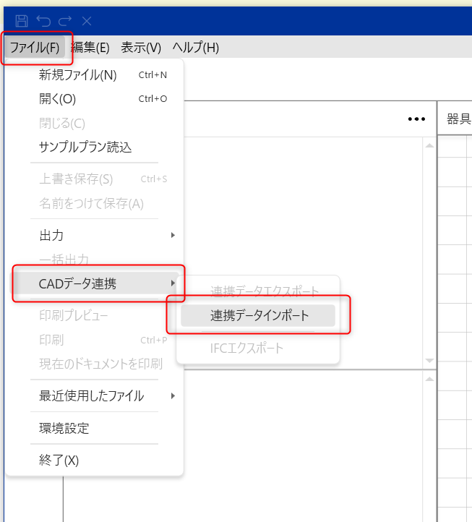Click the undo arrow icon
472x522 pixels.
(x=43, y=21)
